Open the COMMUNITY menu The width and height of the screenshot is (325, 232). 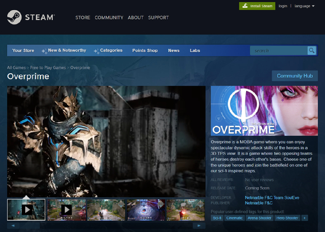(x=109, y=17)
